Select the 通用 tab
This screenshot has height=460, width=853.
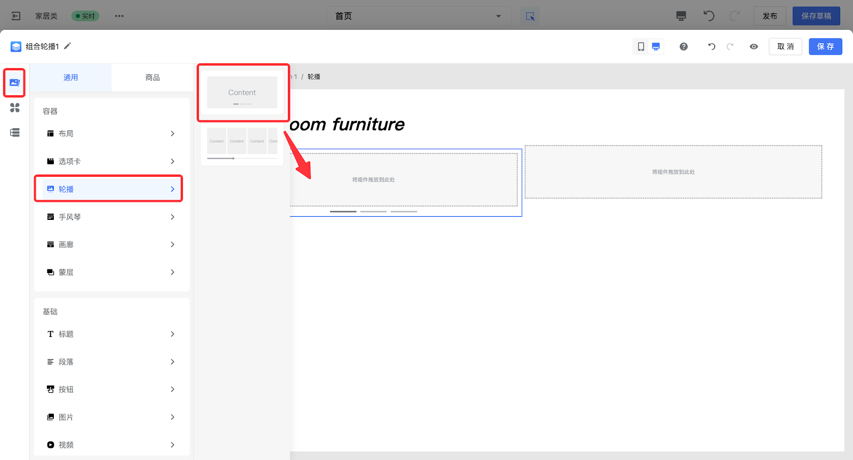[71, 78]
